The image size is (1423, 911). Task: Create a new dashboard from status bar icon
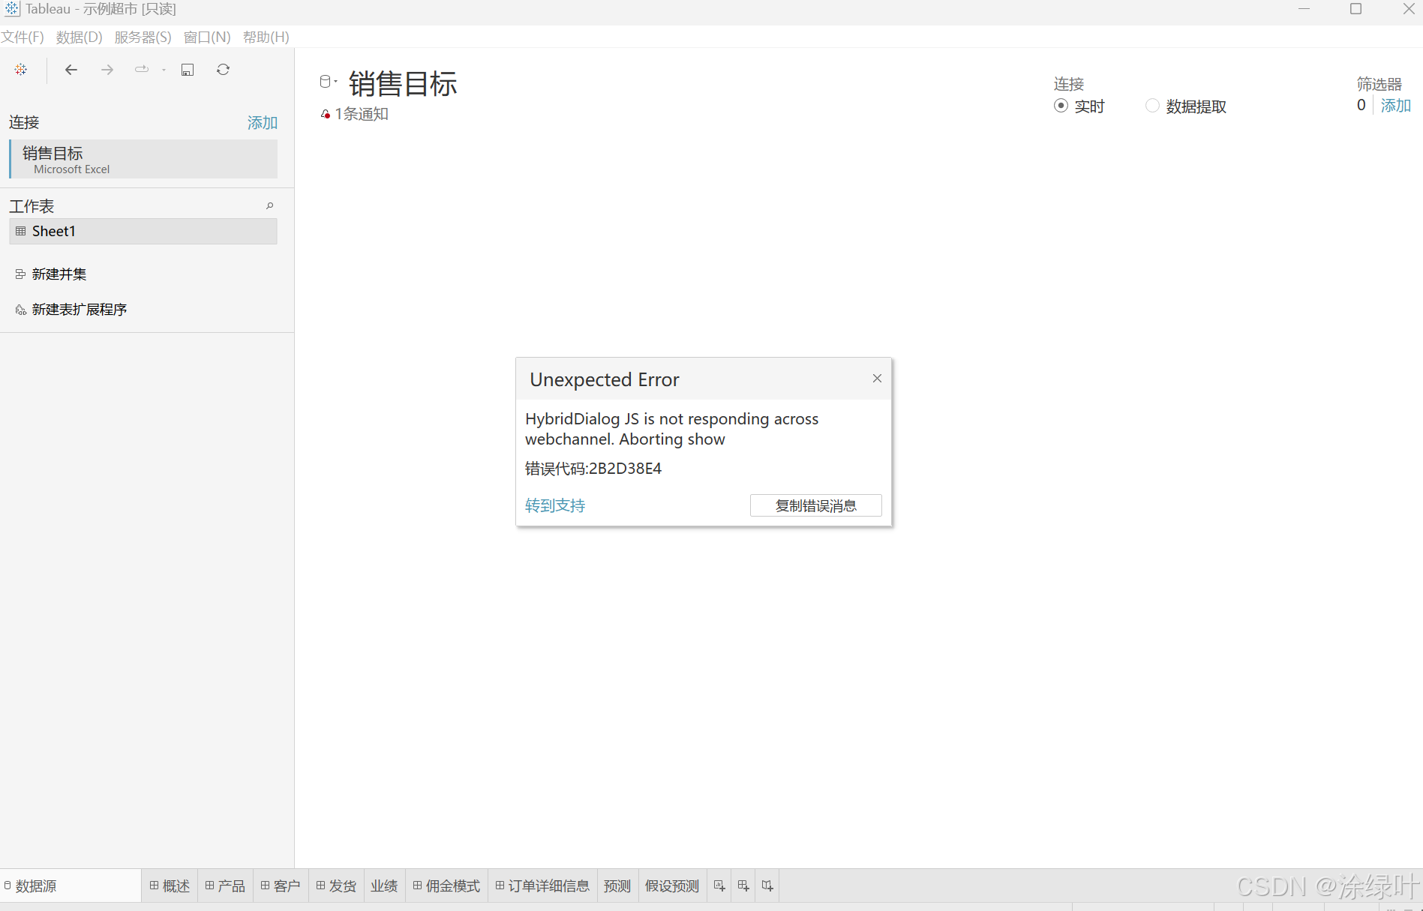743,886
